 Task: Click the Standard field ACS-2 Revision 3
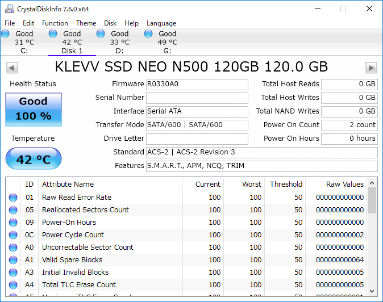(262, 153)
